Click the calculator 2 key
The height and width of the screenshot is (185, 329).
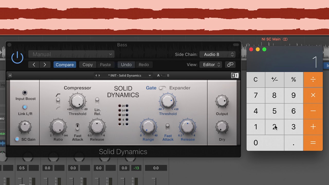275,127
